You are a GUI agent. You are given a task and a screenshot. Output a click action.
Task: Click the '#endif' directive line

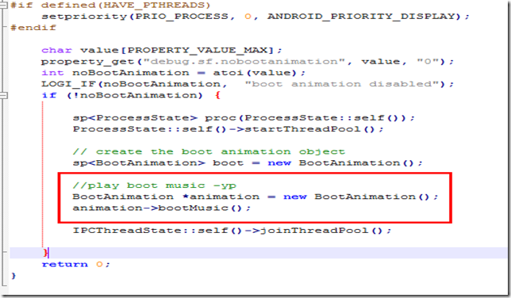tap(33, 28)
